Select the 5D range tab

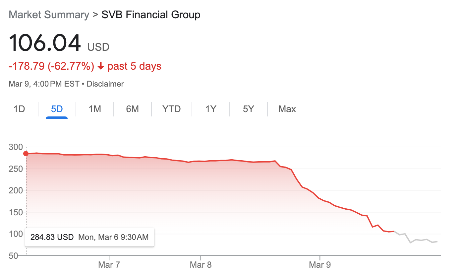pyautogui.click(x=57, y=109)
